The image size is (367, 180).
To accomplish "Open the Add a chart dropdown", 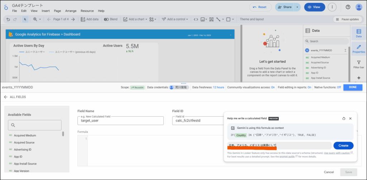I will (135, 19).
